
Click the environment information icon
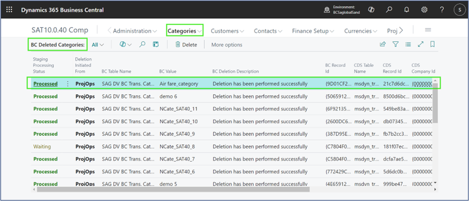327,10
